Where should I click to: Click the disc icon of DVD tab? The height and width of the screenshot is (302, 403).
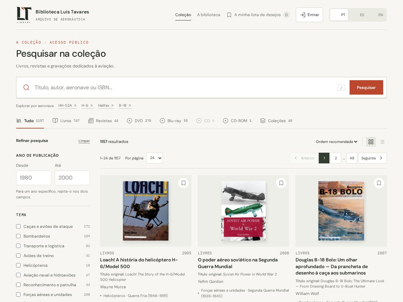coord(129,121)
